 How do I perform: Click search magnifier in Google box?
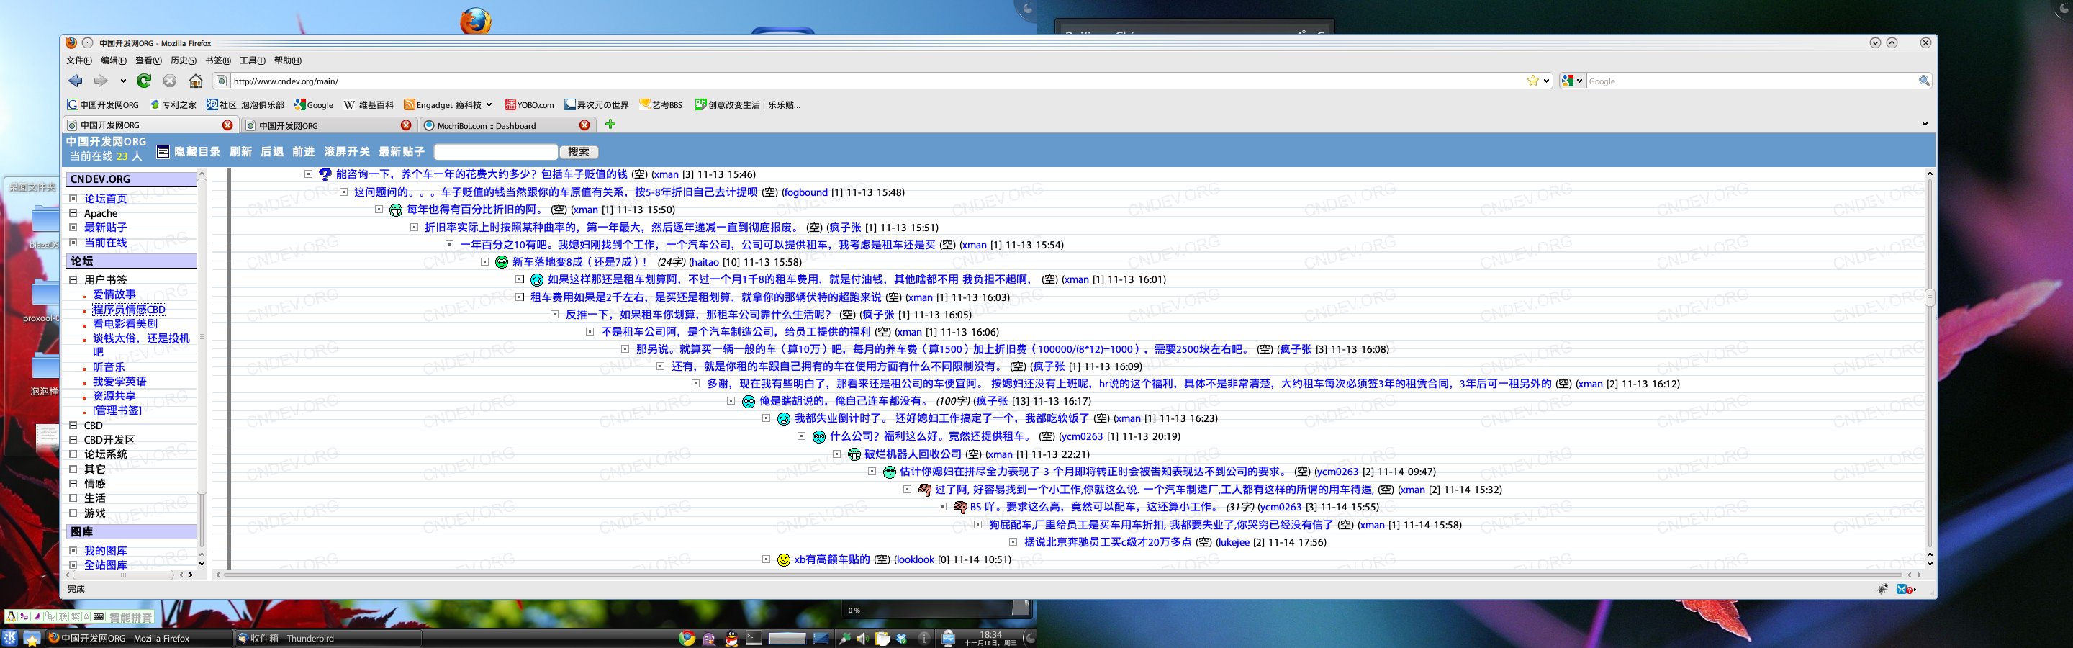[1924, 81]
